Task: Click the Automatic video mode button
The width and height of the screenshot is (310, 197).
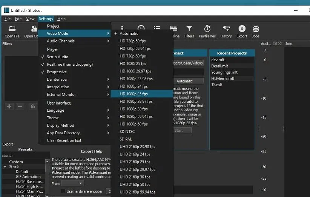Action: 189,81
